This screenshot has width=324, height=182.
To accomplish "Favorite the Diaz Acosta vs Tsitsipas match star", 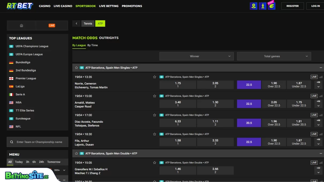I will click(155, 115).
